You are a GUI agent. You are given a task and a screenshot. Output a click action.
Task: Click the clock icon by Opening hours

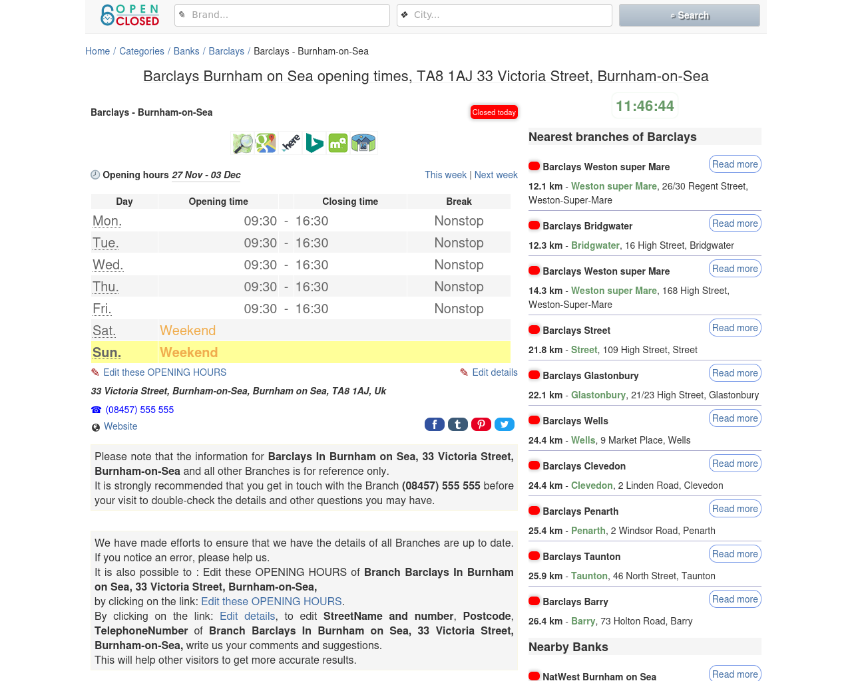95,175
